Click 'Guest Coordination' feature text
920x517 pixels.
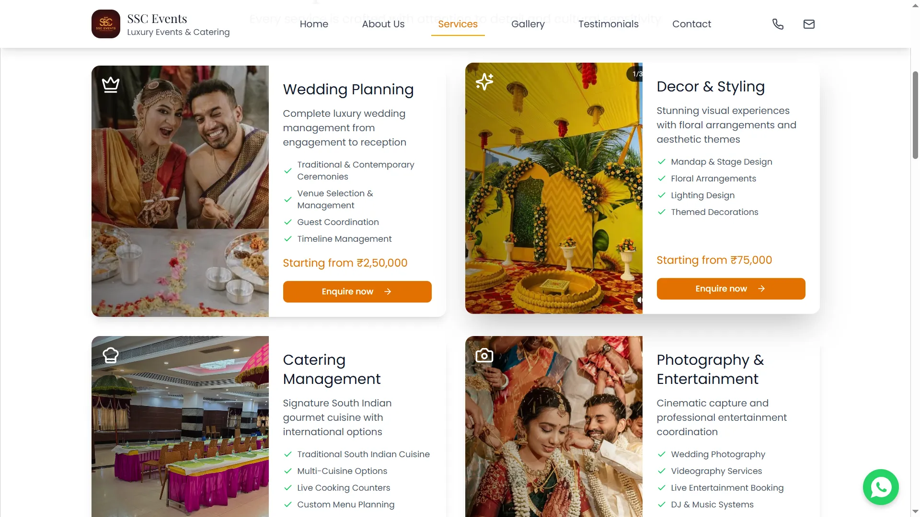pyautogui.click(x=338, y=222)
